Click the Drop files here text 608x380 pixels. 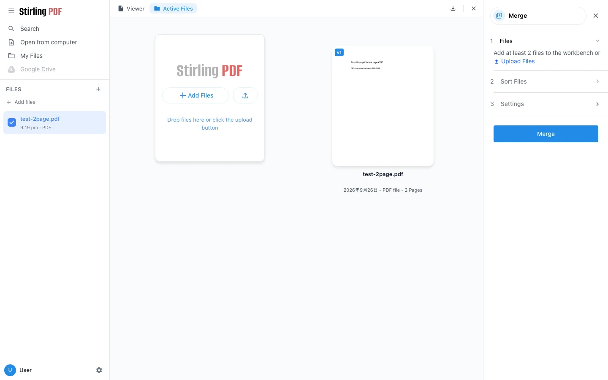[x=210, y=124]
